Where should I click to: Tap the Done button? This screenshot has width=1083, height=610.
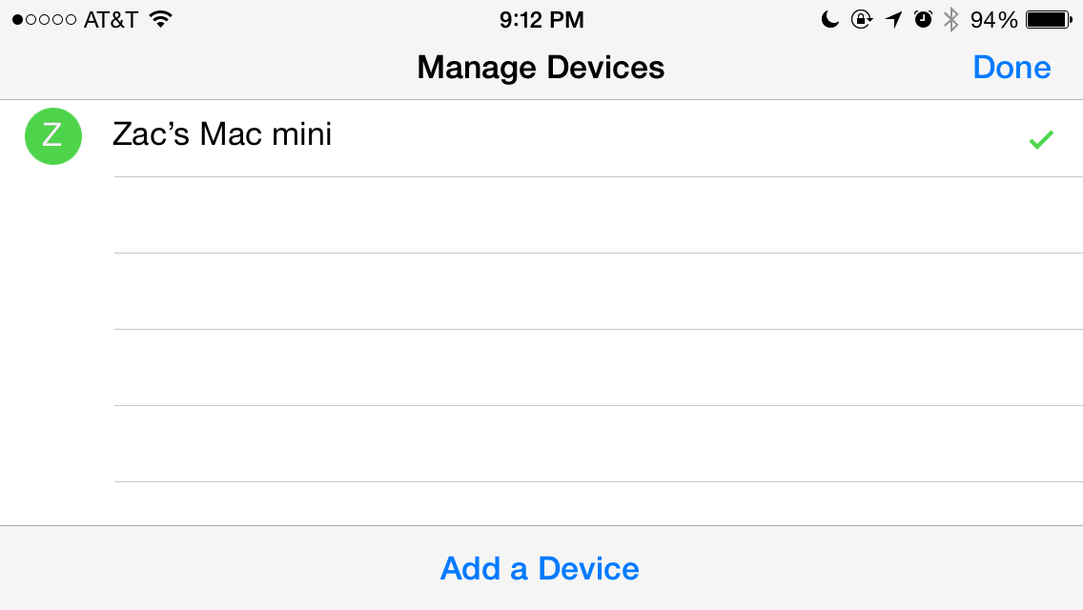1011,68
